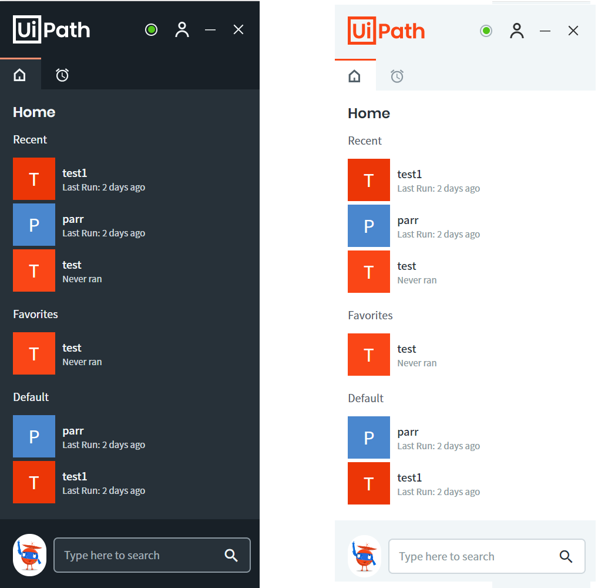Click the UiPath logo in dark window
This screenshot has height=588, width=598.
pos(52,29)
